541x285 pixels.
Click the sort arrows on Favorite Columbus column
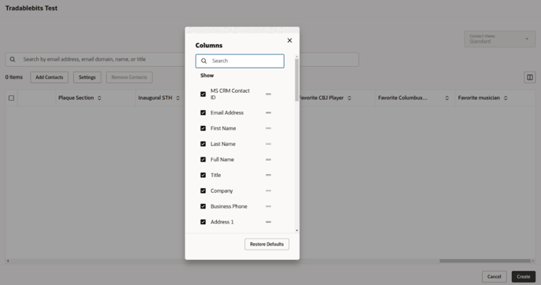click(x=447, y=98)
